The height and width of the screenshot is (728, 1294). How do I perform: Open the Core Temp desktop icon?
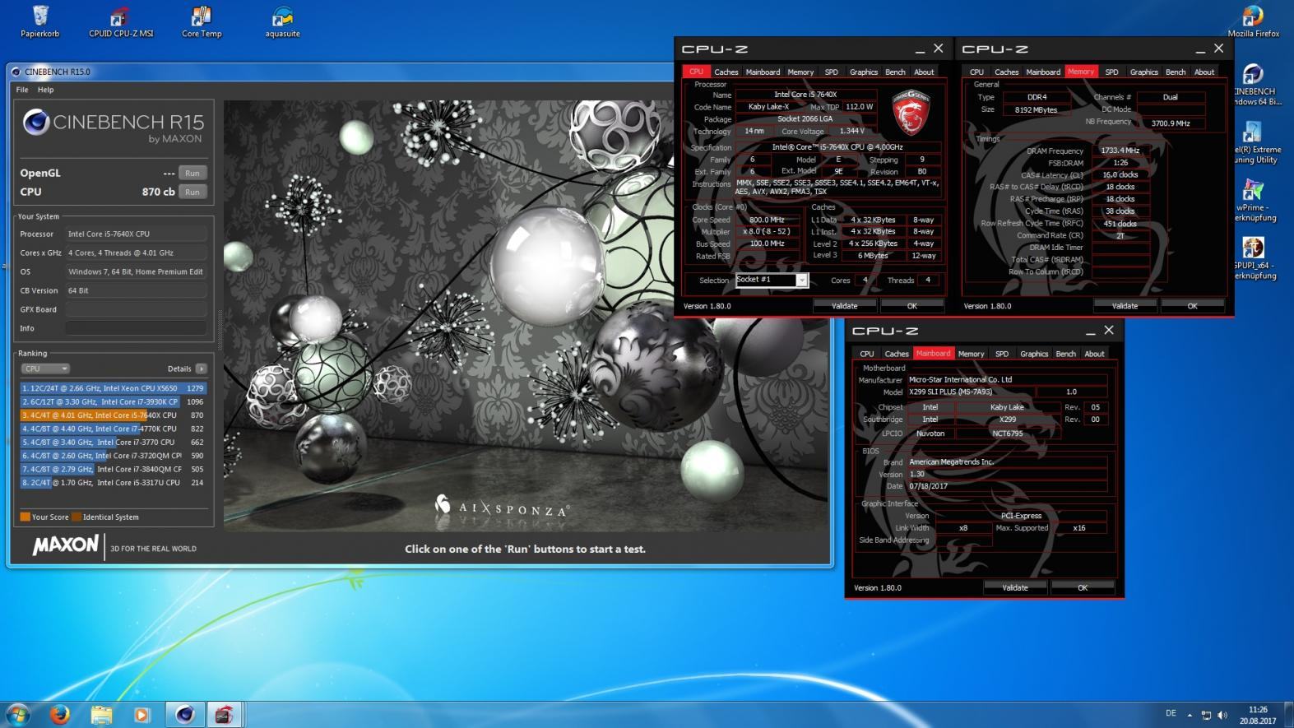click(x=202, y=21)
